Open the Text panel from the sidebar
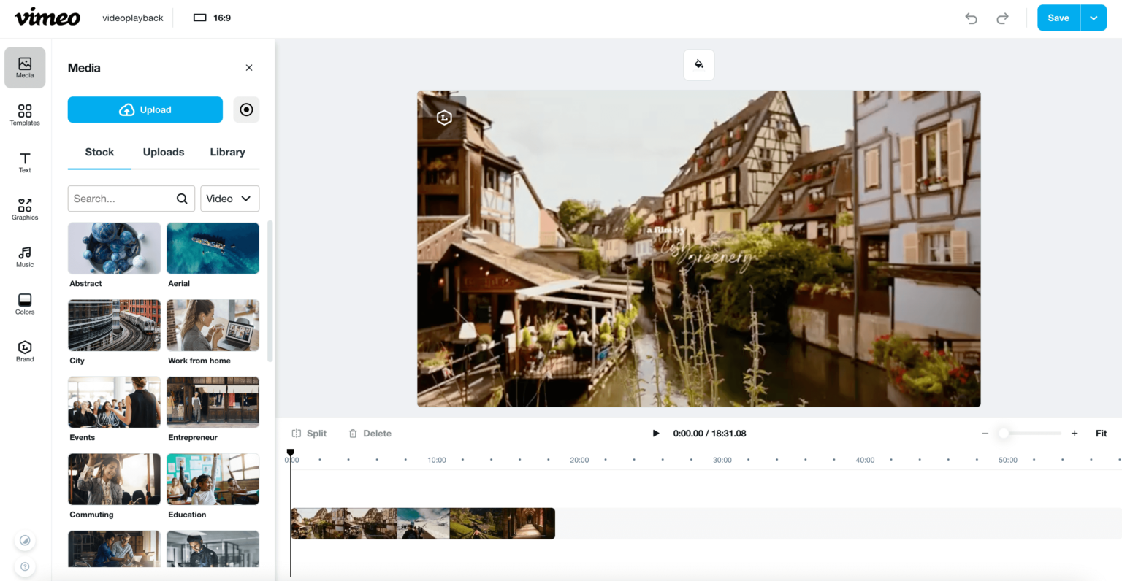 pyautogui.click(x=24, y=161)
